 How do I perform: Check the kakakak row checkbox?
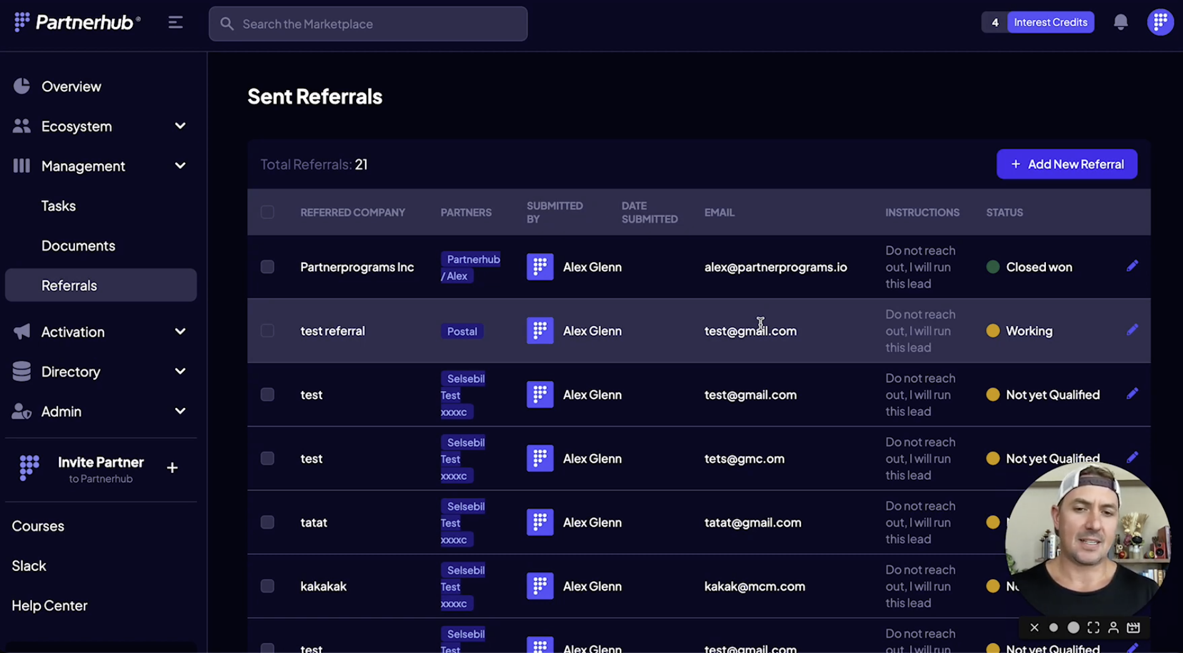pos(267,586)
